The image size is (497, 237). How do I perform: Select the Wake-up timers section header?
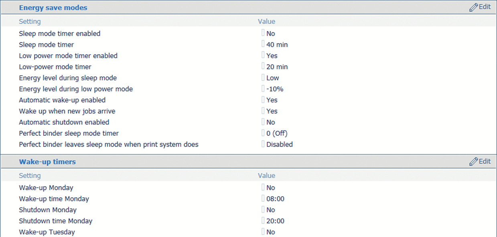point(47,162)
